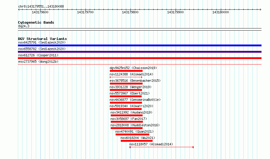Click the blue nsv6425791 variant bar
This screenshot has width=270, height=159.
click(x=140, y=45)
